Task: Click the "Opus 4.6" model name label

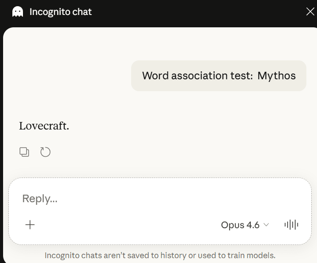Action: pyautogui.click(x=240, y=225)
